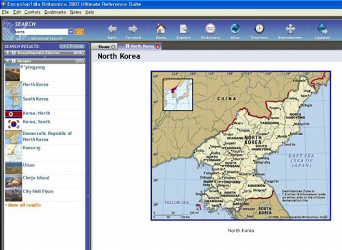This screenshot has width=342, height=250.
Task: Launch the Atlas globe icon
Action: click(235, 29)
